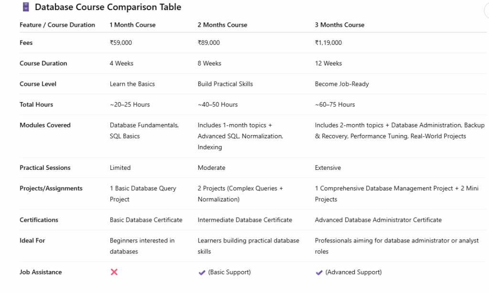The image size is (489, 293).
Task: Select the 'Modules Covered' row label
Action: coord(45,126)
